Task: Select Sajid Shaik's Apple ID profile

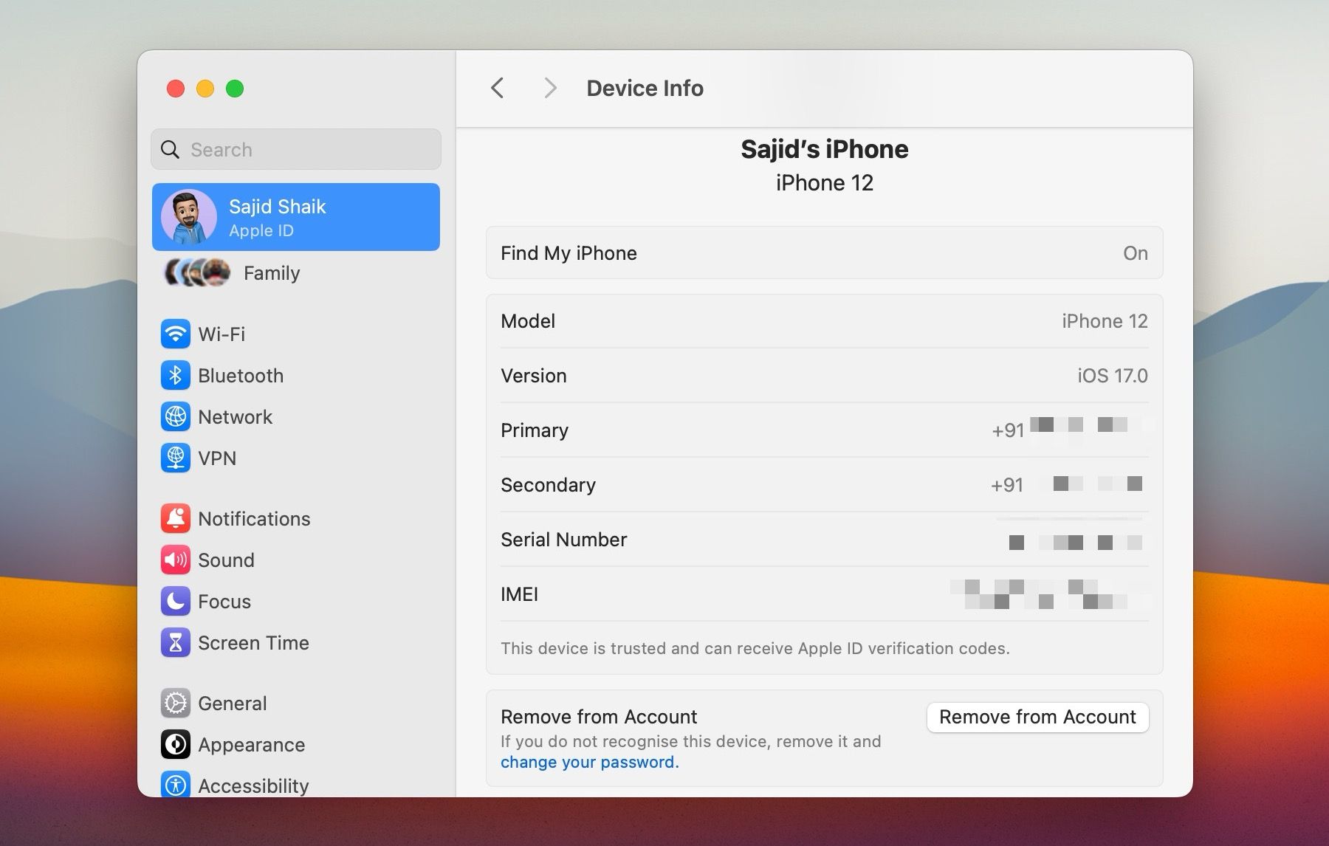Action: click(x=295, y=216)
